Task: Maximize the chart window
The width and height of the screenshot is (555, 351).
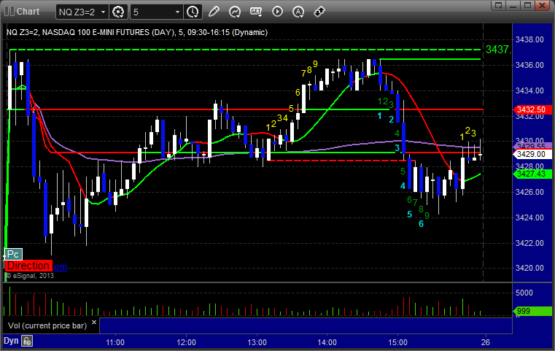Action: [x=528, y=5]
